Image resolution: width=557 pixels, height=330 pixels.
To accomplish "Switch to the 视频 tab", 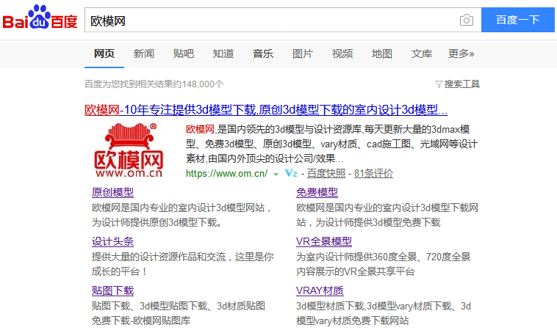I will 342,54.
